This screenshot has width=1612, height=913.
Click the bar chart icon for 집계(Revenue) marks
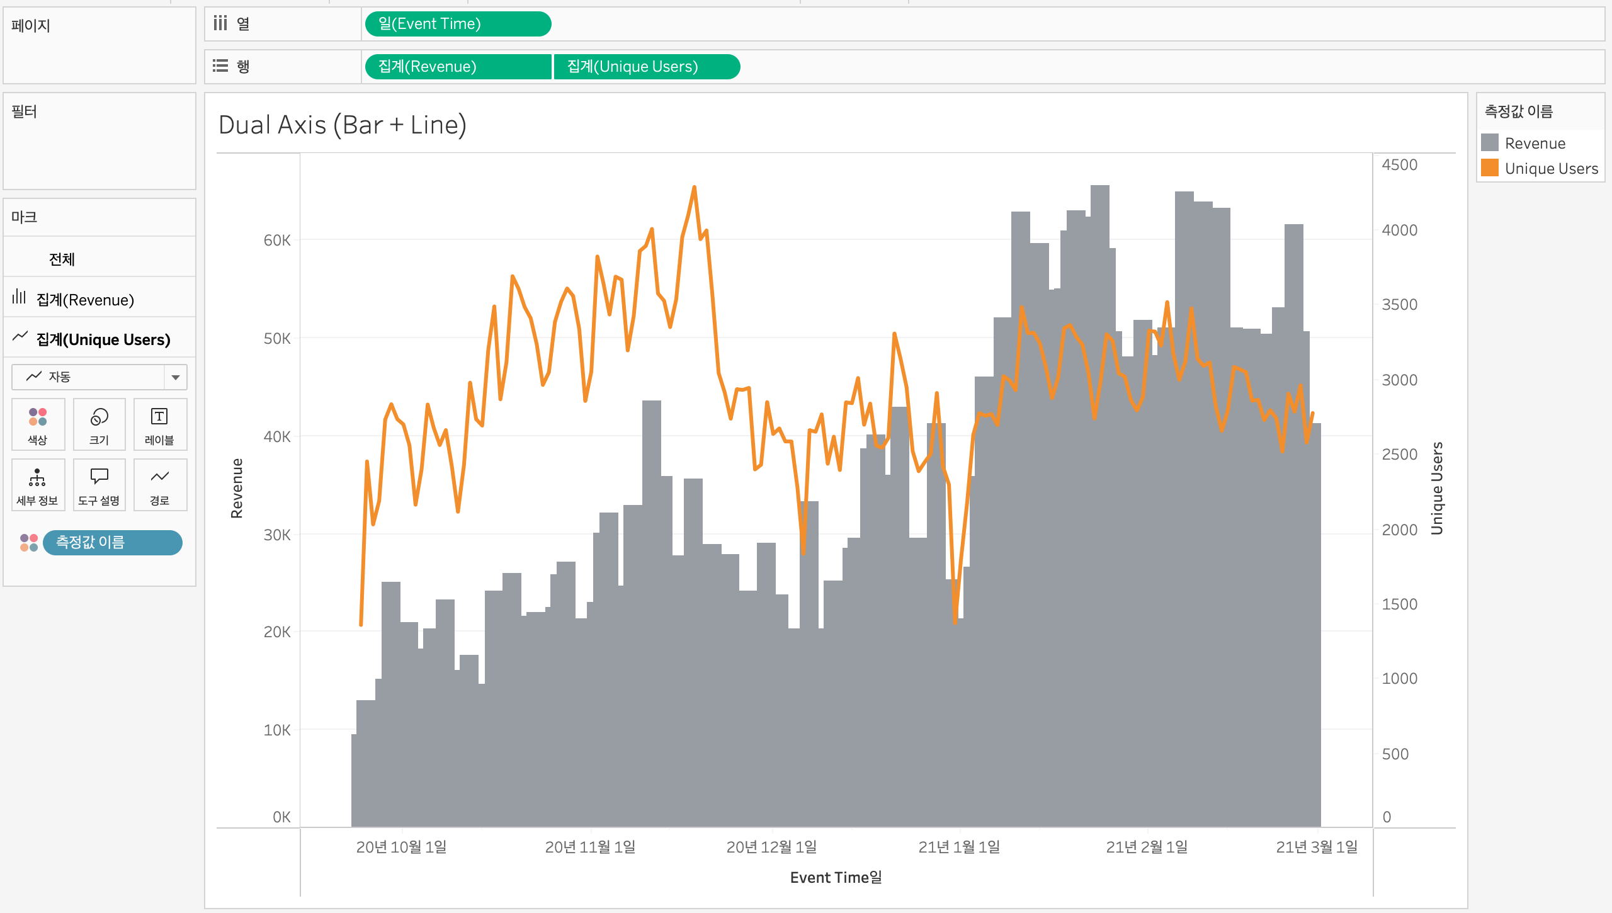click(20, 297)
